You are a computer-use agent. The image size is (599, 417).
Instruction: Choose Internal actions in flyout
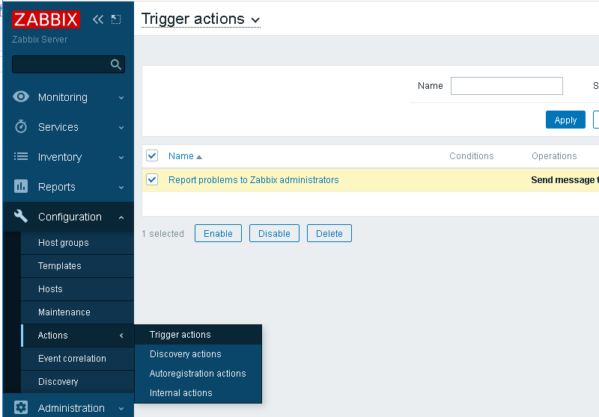tap(198, 393)
